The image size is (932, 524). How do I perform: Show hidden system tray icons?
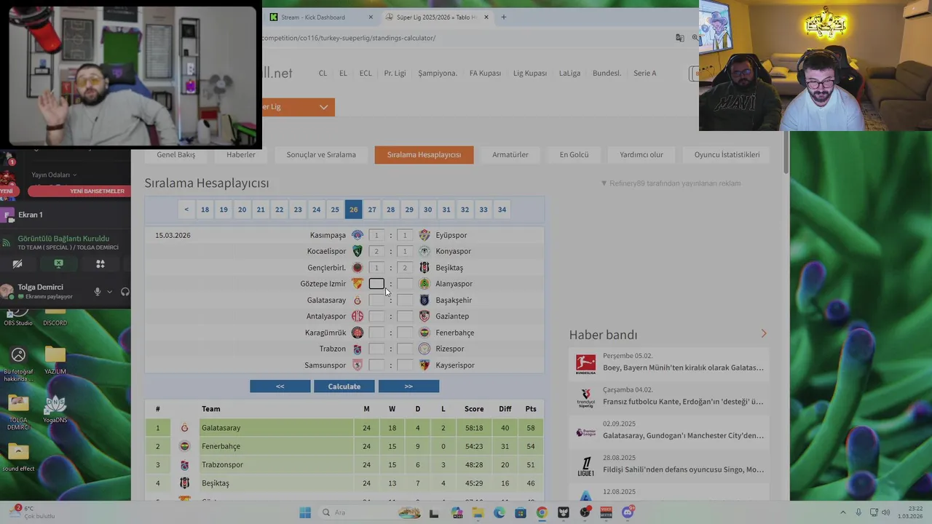843,512
